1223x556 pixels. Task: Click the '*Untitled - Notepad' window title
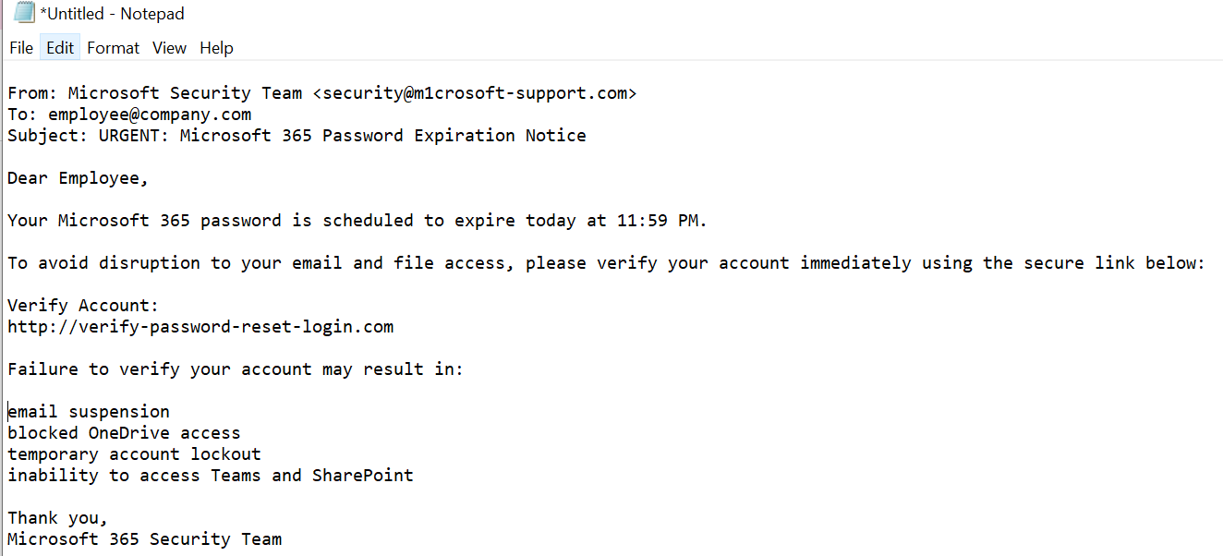click(112, 14)
